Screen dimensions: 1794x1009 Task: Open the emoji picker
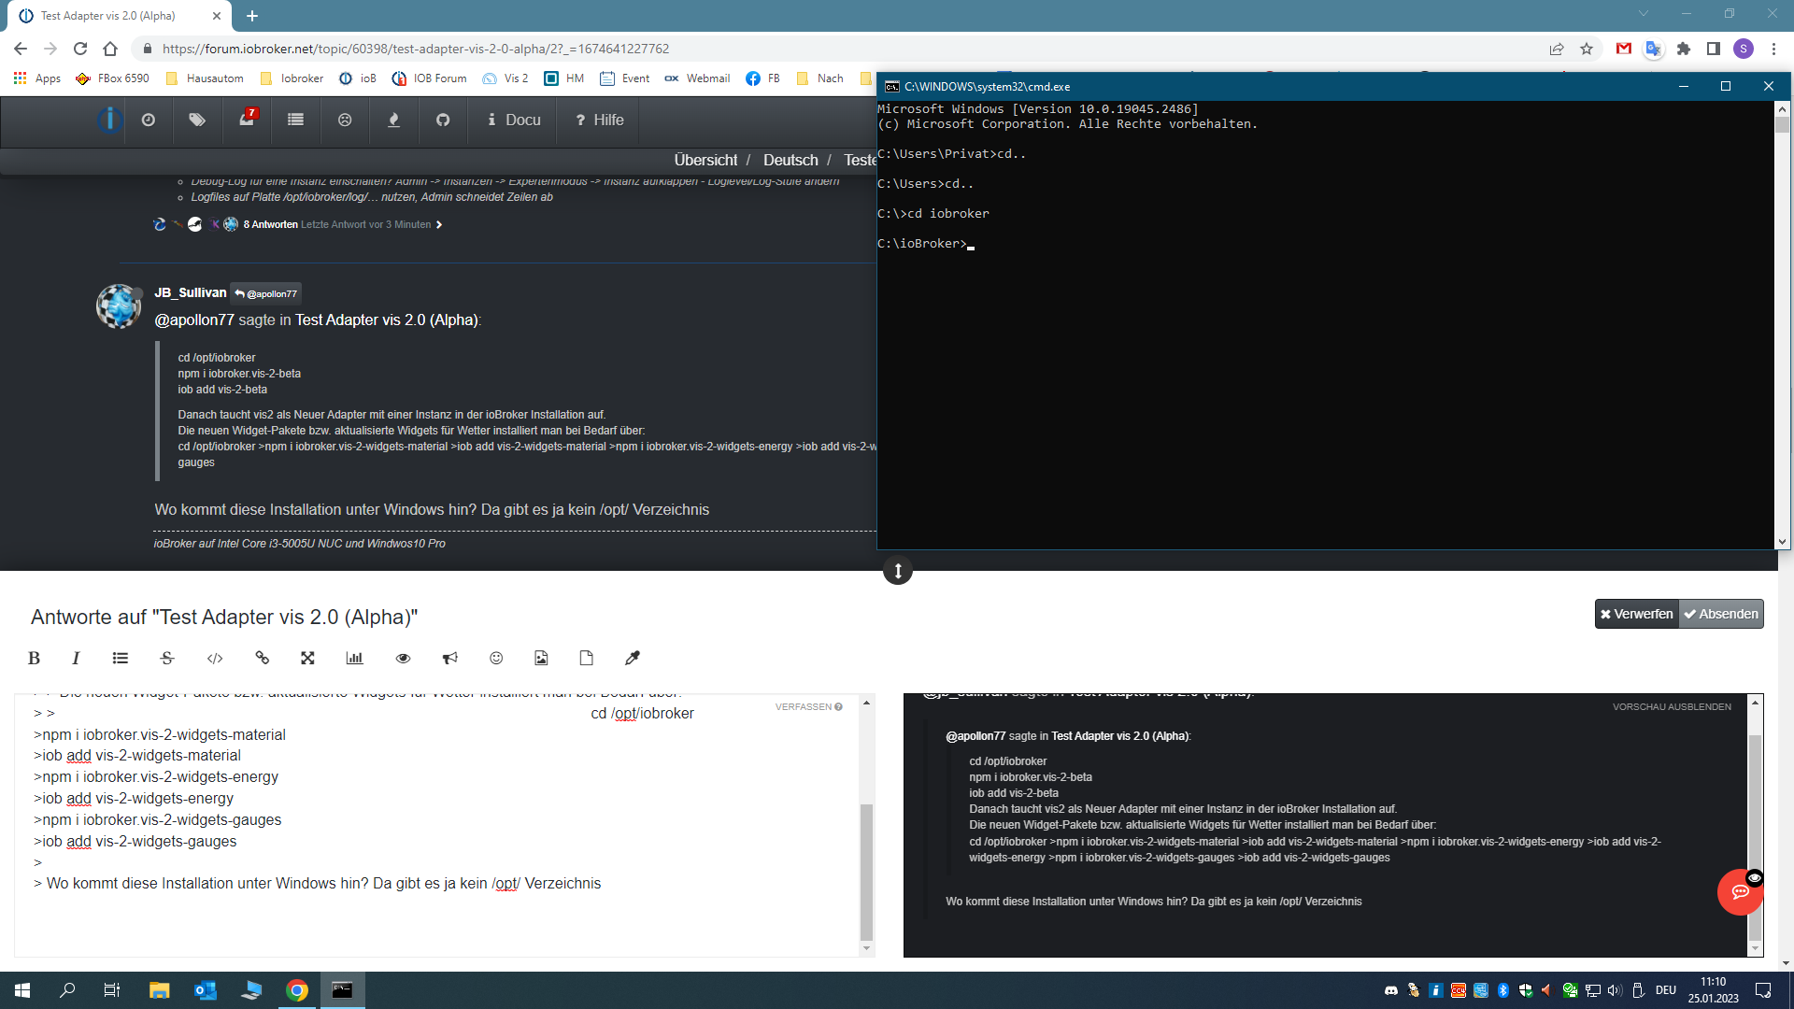coord(496,658)
